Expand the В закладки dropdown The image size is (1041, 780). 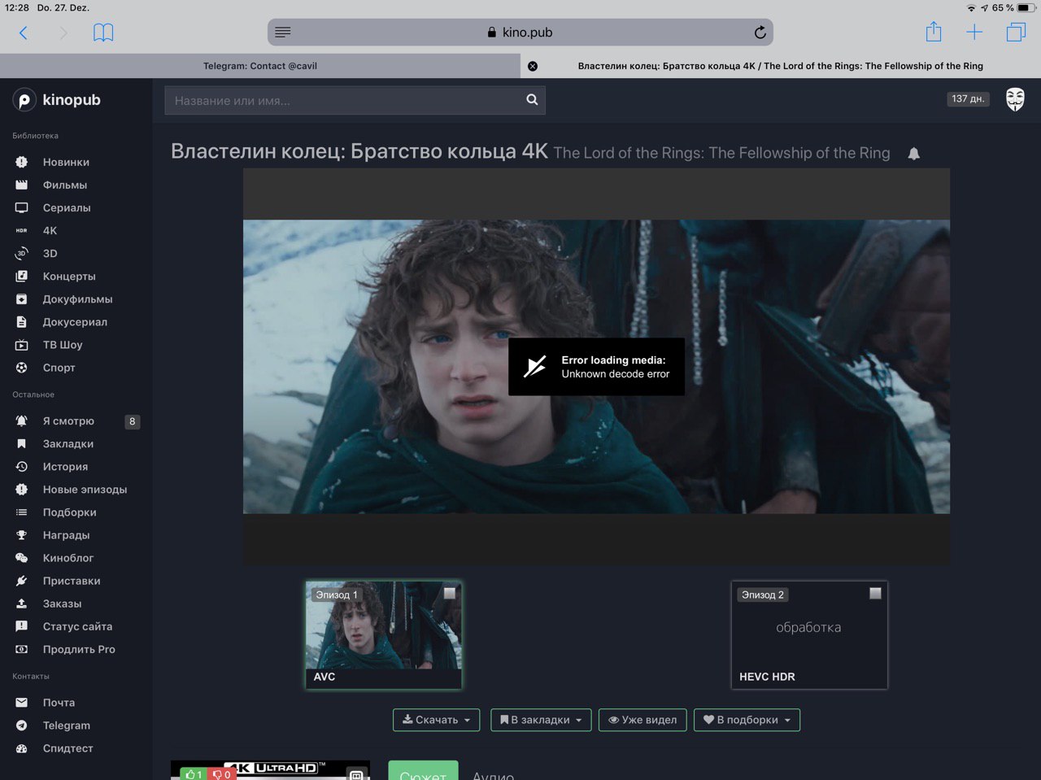541,720
